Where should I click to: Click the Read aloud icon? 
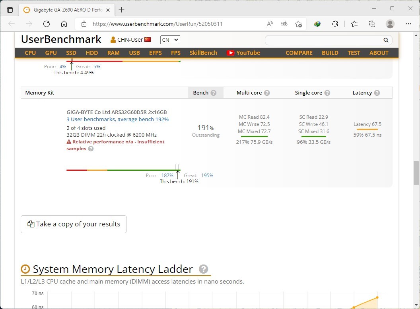(x=270, y=24)
